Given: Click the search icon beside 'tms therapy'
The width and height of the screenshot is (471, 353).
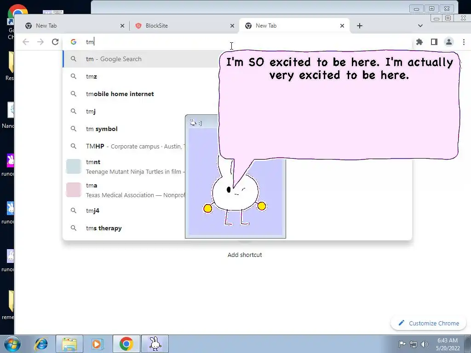Looking at the screenshot, I should [73, 228].
